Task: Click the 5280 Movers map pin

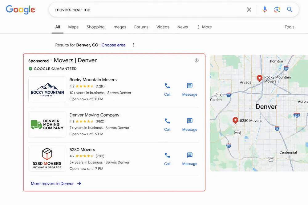Action: pyautogui.click(x=235, y=121)
